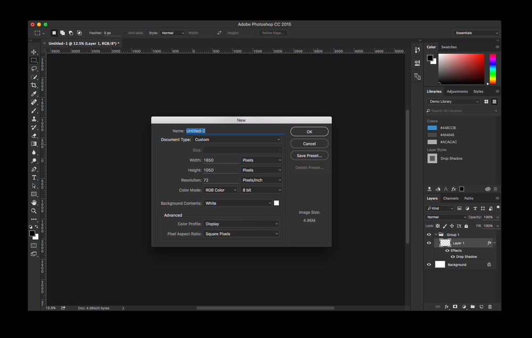Choose the Eyedropper tool
This screenshot has height=338, width=532.
coord(34,94)
